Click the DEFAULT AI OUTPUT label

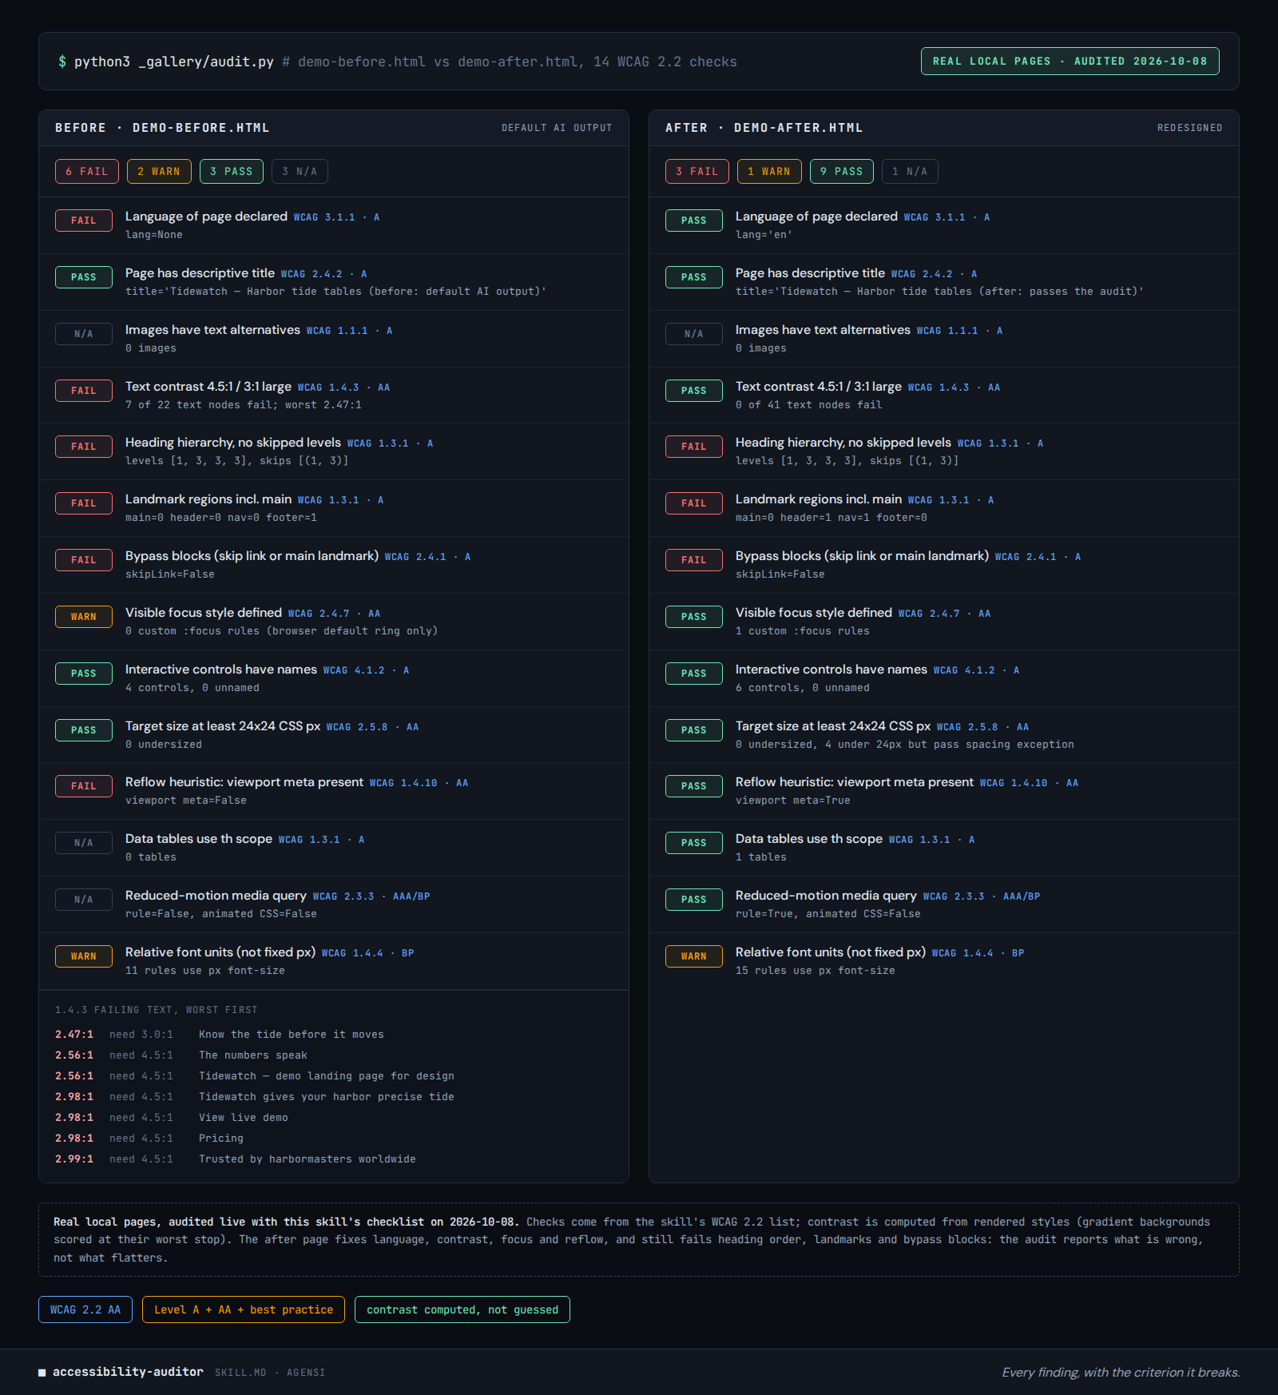[557, 128]
